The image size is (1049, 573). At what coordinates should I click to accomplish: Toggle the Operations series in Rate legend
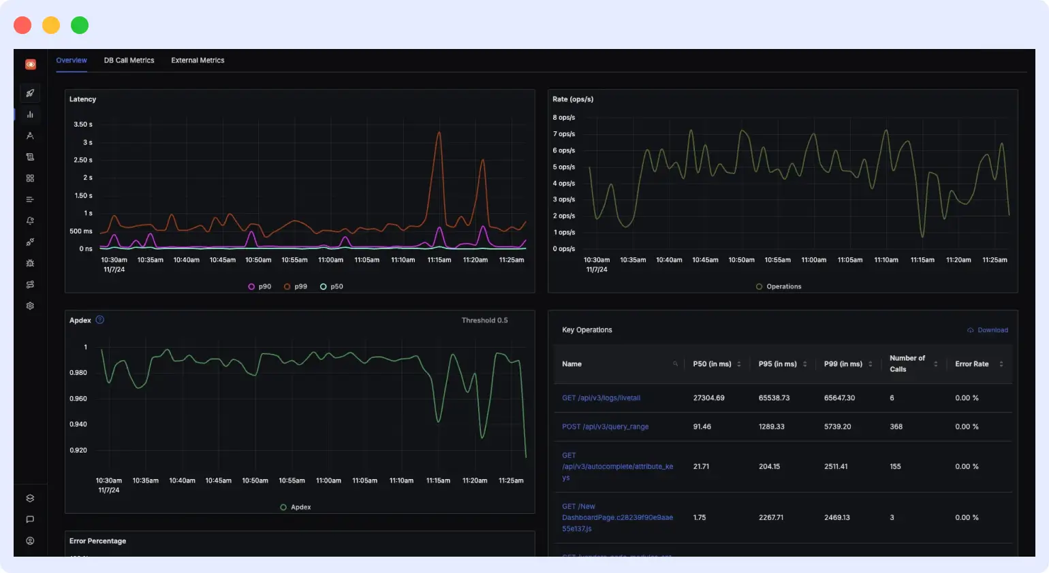coord(779,286)
